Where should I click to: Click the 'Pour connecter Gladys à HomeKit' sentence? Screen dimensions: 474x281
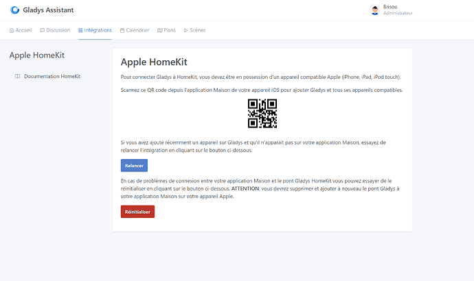pyautogui.click(x=260, y=77)
